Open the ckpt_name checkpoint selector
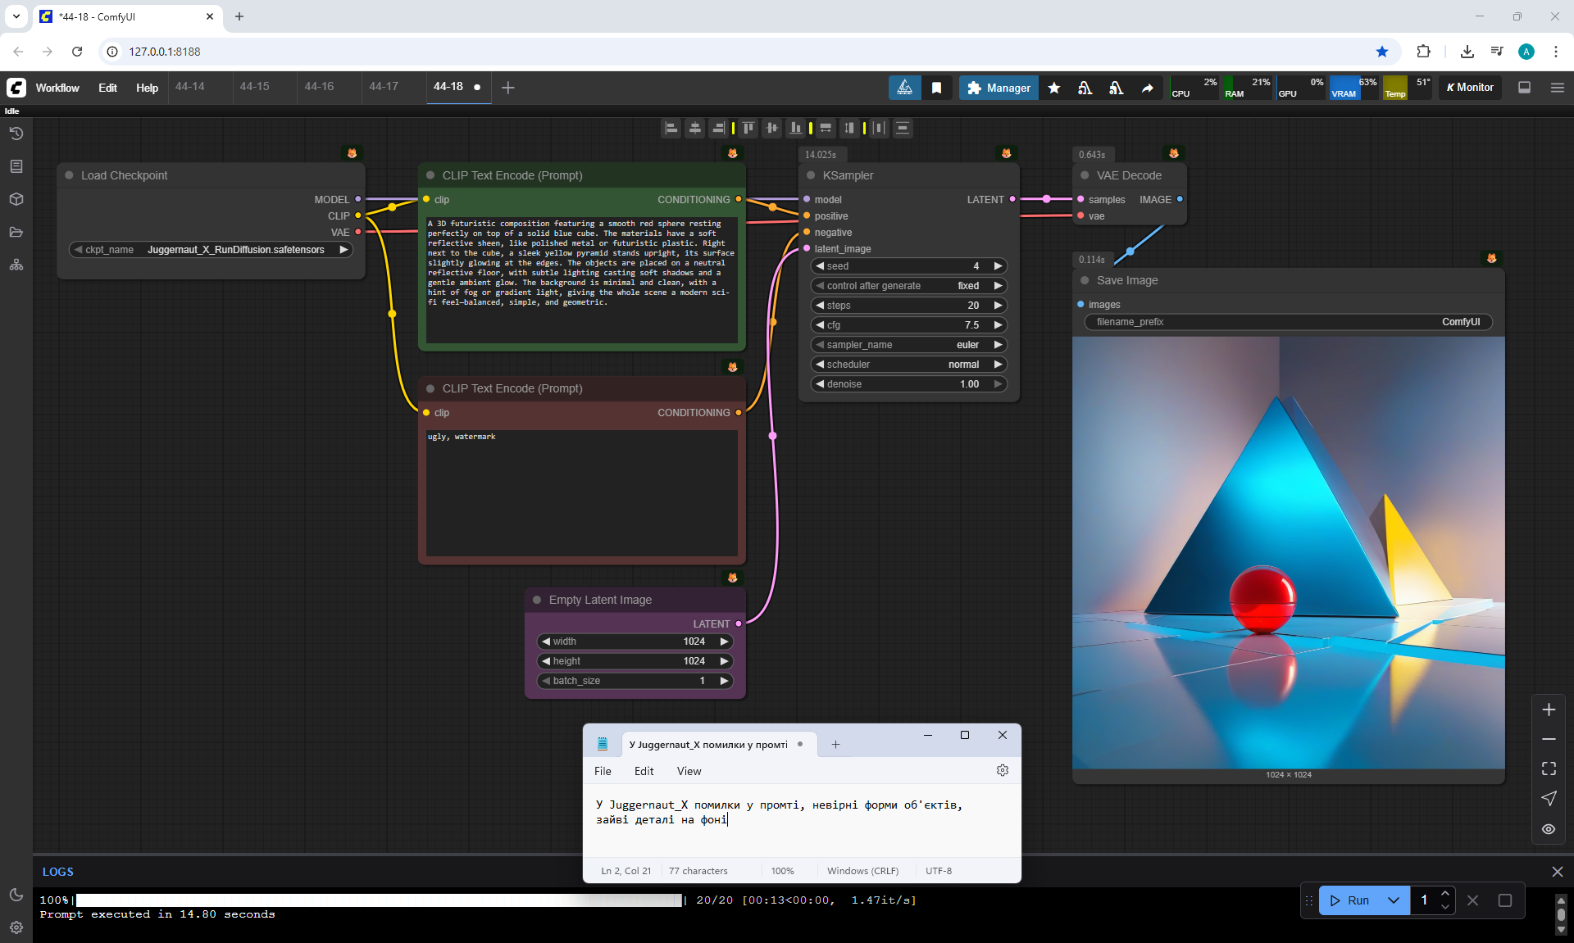Image resolution: width=1574 pixels, height=943 pixels. coord(211,250)
